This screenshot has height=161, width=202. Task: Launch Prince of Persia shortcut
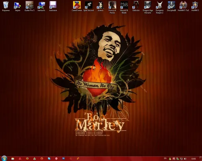[x=112, y=7]
